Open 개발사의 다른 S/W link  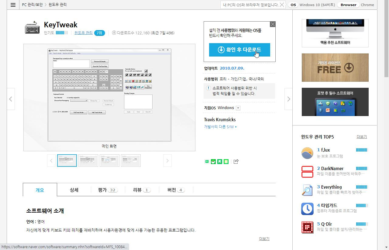pos(220,127)
